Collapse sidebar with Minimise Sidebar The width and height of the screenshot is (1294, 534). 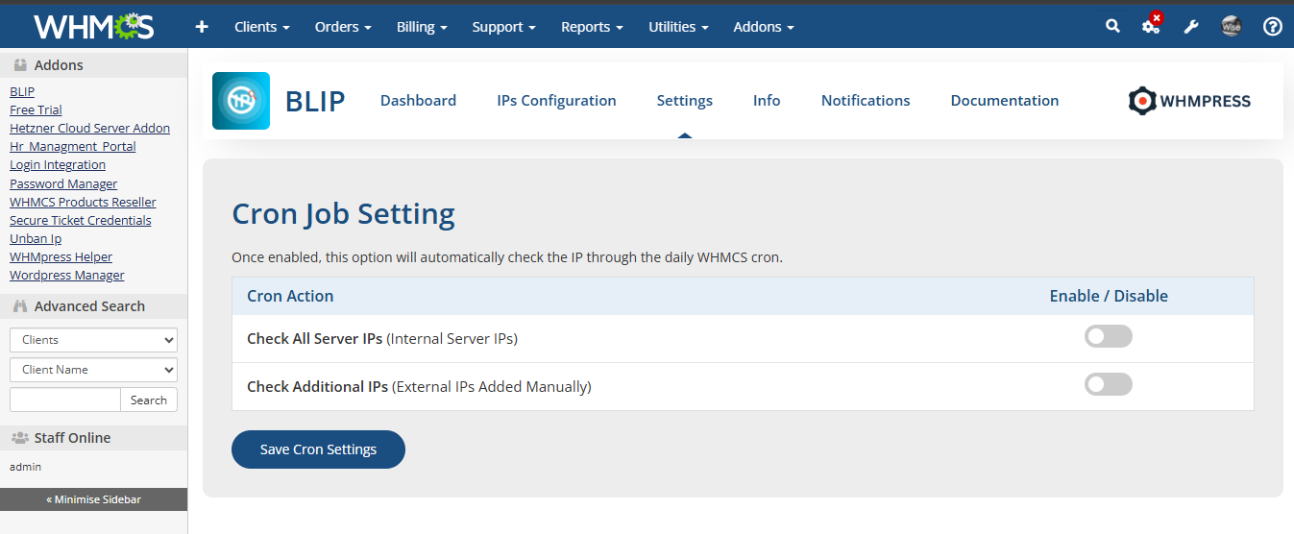pyautogui.click(x=93, y=499)
